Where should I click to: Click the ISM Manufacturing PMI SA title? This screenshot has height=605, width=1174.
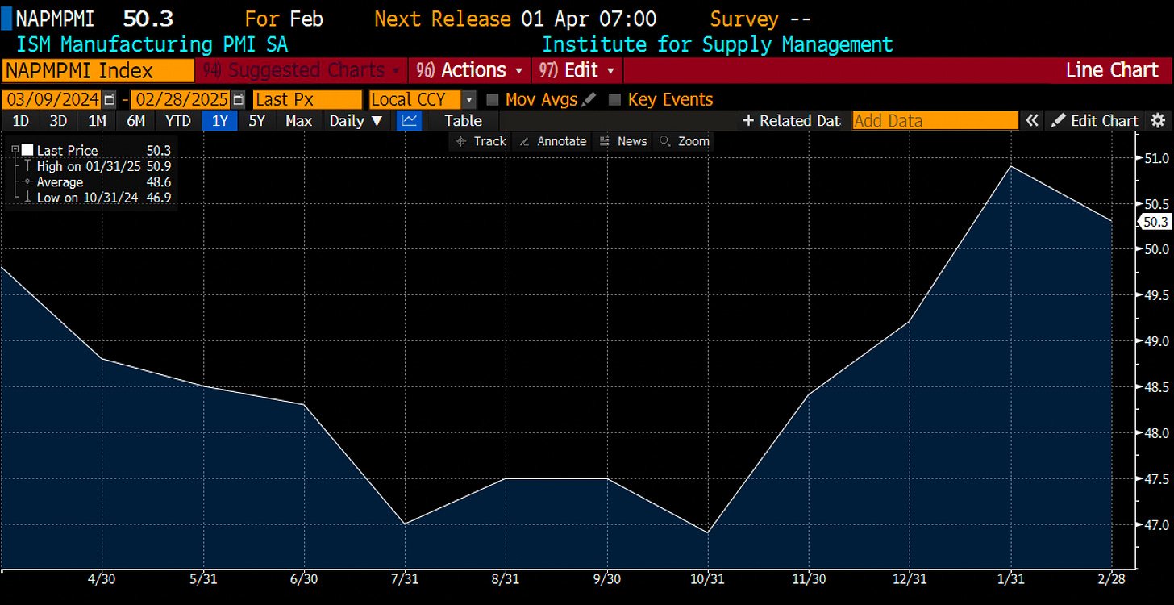(152, 44)
